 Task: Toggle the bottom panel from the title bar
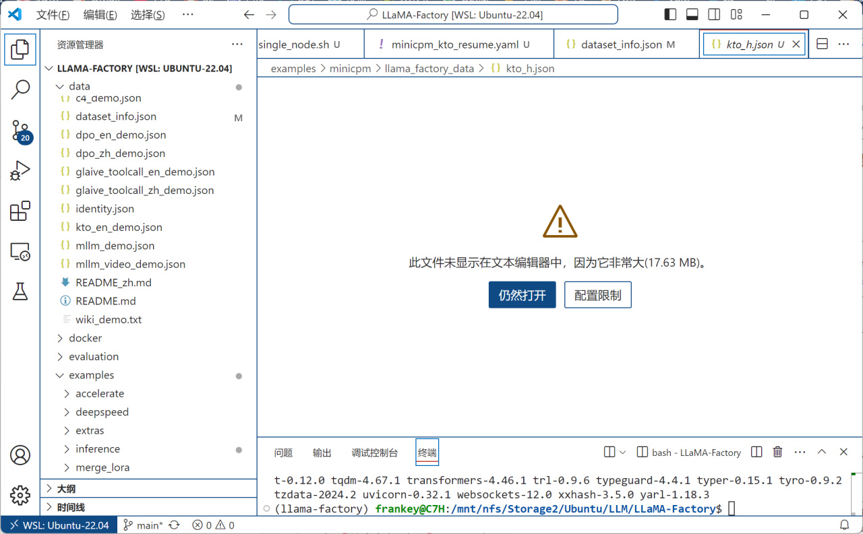[x=692, y=15]
